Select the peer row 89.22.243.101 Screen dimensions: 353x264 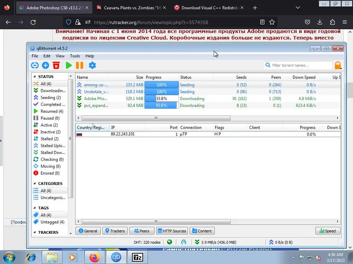208,134
